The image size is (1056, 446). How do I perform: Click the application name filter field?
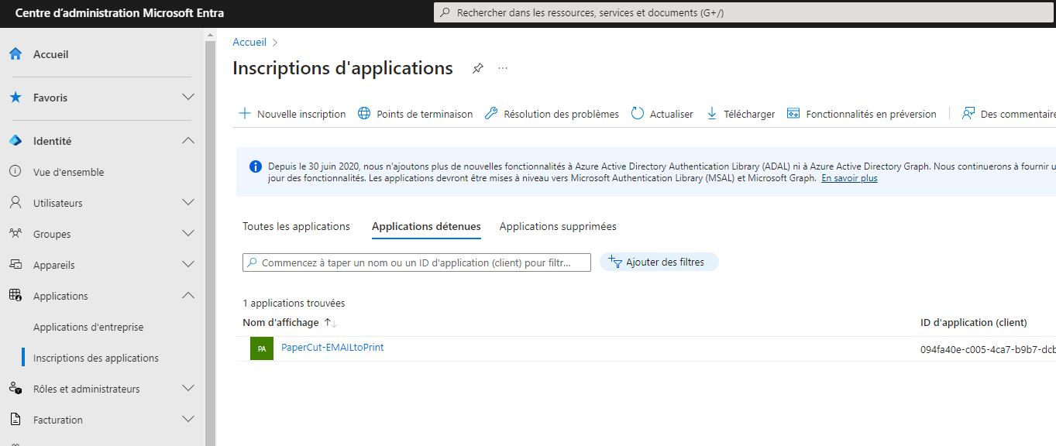[417, 262]
